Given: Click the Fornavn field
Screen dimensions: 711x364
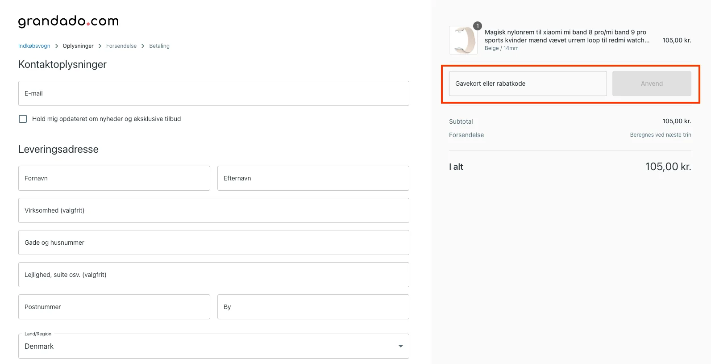Looking at the screenshot, I should (x=114, y=178).
